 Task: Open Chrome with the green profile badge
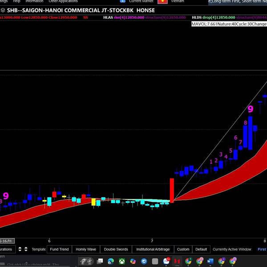click(188, 261)
